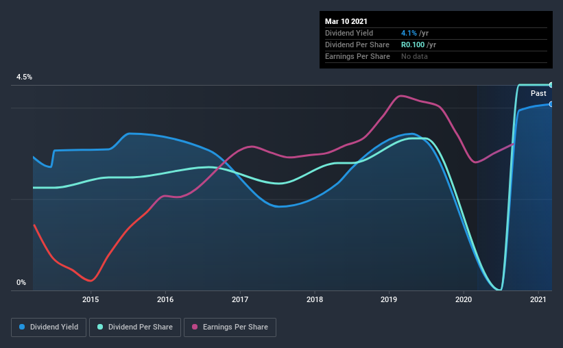Click the 'Mar 10 2021' tooltip date

click(346, 21)
